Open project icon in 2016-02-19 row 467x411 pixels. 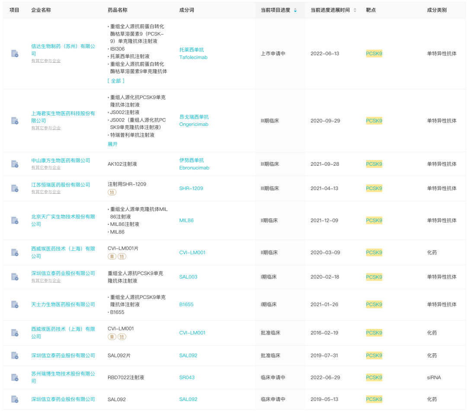click(x=15, y=333)
